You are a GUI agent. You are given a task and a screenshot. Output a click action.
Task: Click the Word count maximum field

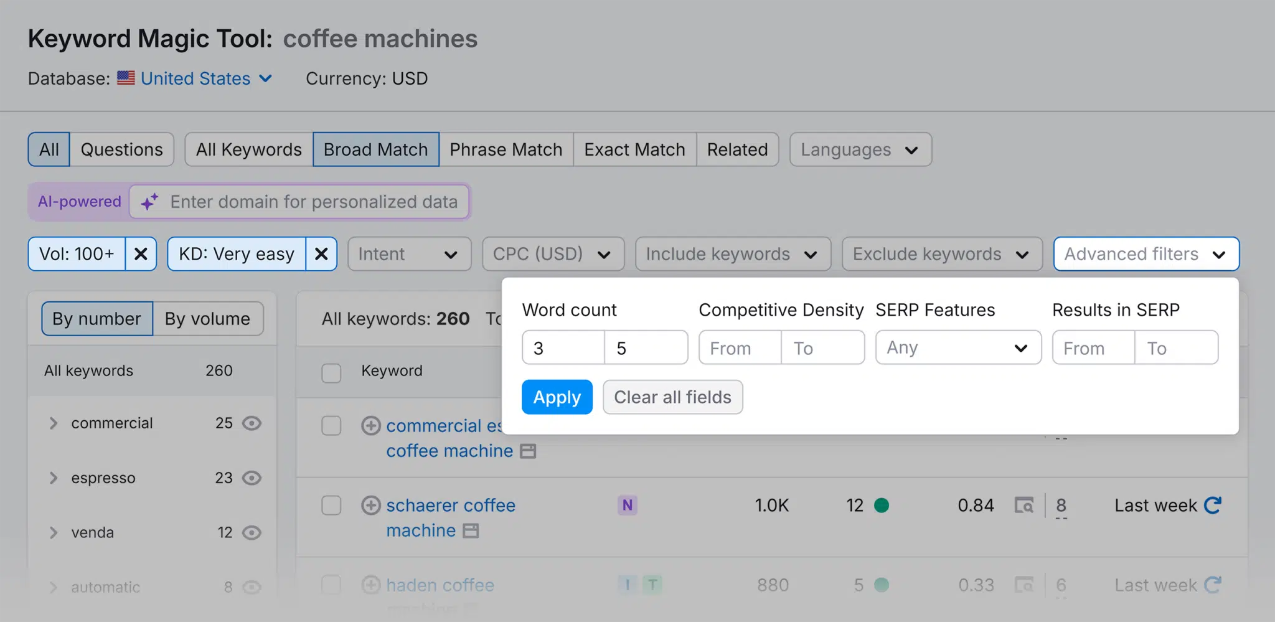pos(646,347)
